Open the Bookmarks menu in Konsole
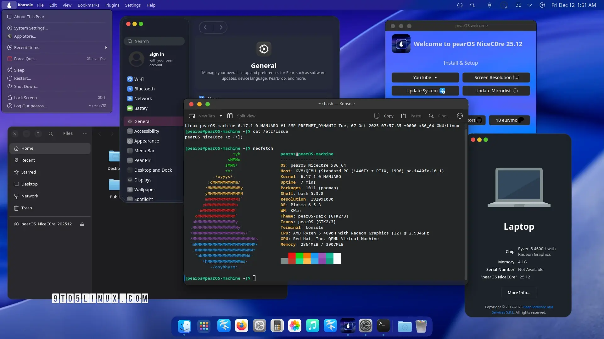This screenshot has height=339, width=604. point(88,5)
